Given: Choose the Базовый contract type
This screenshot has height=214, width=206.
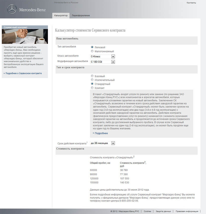Looking at the screenshot, I should [x=92, y=76].
